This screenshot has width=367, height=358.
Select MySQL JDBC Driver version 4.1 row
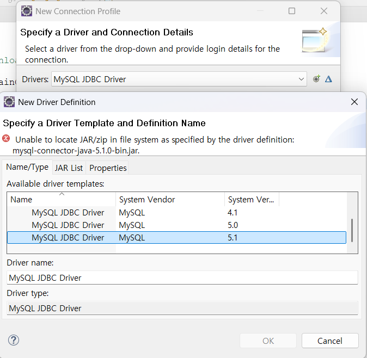coord(177,213)
